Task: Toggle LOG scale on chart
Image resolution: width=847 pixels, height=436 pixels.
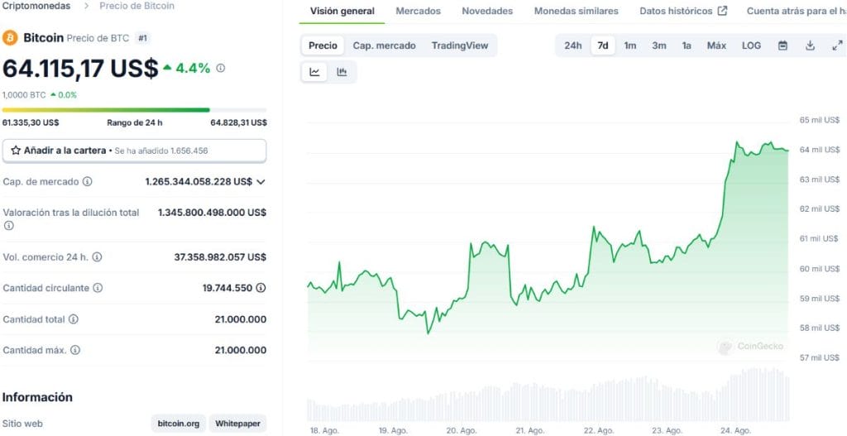Action: click(751, 46)
